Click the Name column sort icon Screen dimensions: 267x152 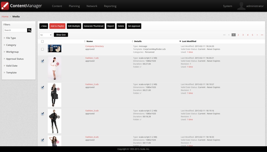click(85, 41)
